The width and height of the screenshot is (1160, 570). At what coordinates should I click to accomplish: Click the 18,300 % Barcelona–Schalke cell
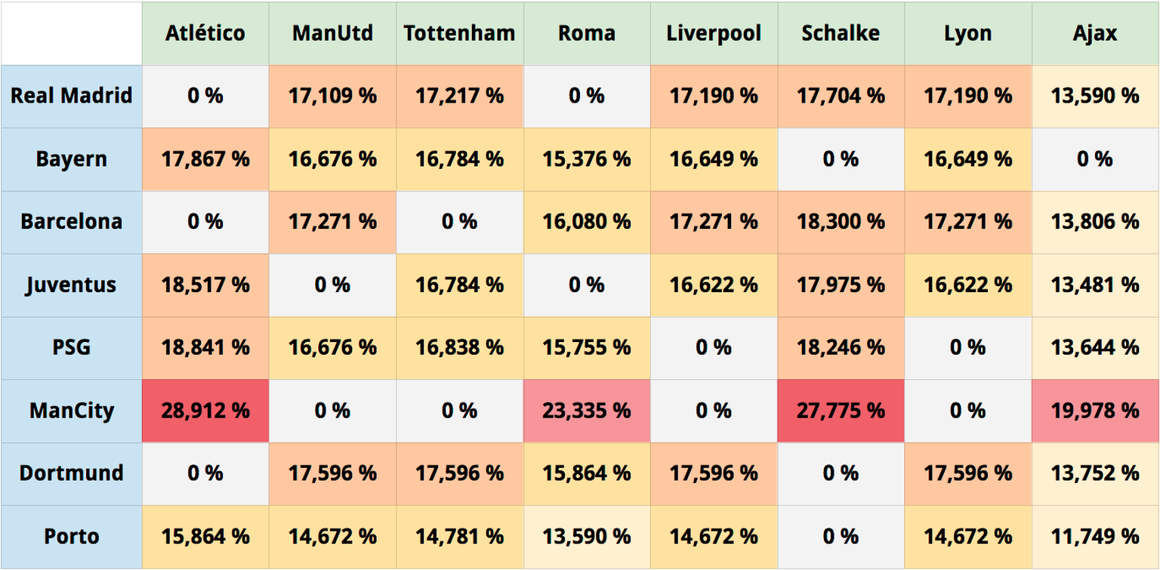click(841, 222)
